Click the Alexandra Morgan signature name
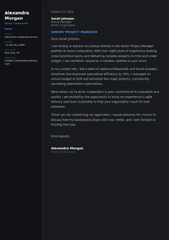The image size is (169, 240). (x=67, y=148)
